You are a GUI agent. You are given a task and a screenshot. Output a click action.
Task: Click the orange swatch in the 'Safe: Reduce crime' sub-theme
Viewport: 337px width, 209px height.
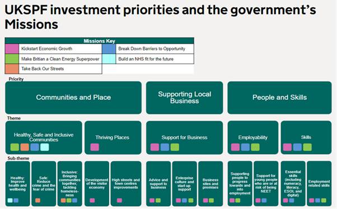(x=38, y=201)
